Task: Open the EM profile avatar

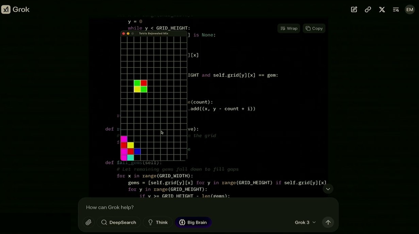Action: pos(410,10)
